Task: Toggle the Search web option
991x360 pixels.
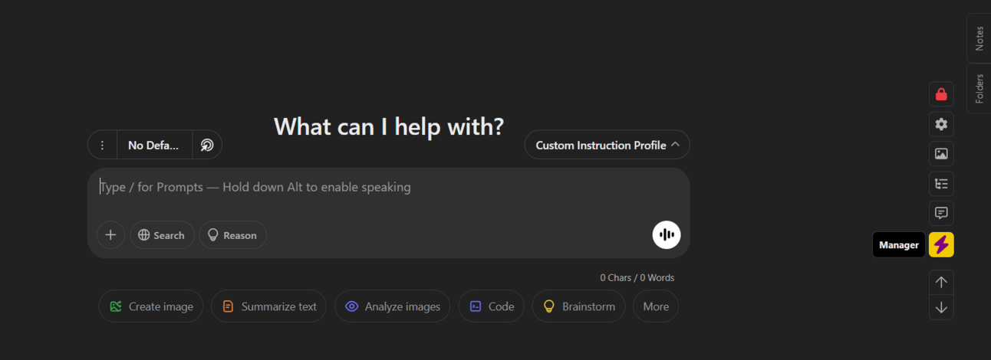Action: [162, 235]
